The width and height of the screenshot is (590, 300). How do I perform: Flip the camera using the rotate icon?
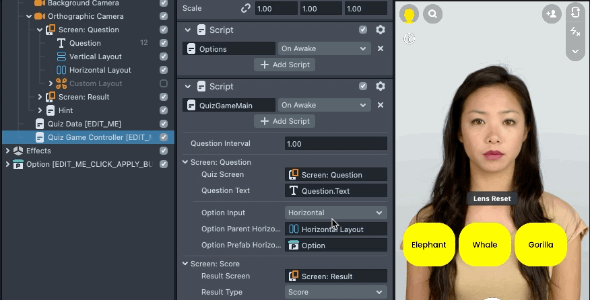pos(575,13)
